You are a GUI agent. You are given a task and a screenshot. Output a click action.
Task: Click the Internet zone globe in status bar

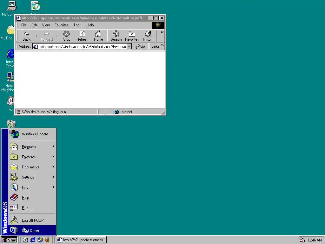click(x=117, y=112)
